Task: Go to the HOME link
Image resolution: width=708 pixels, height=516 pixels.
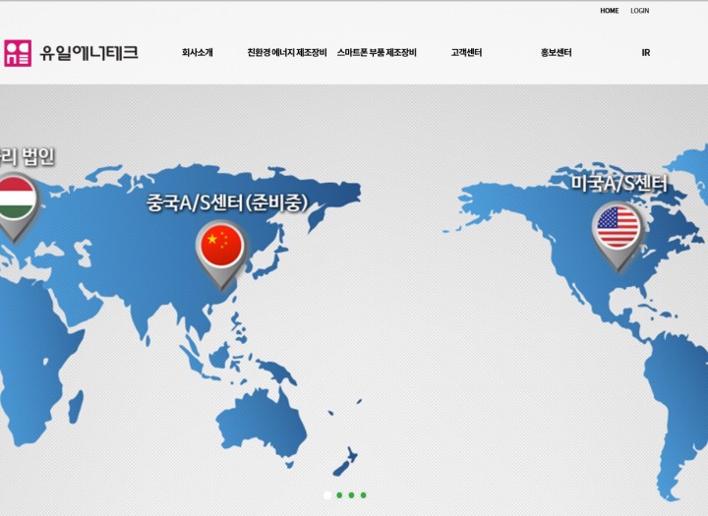Action: [610, 11]
